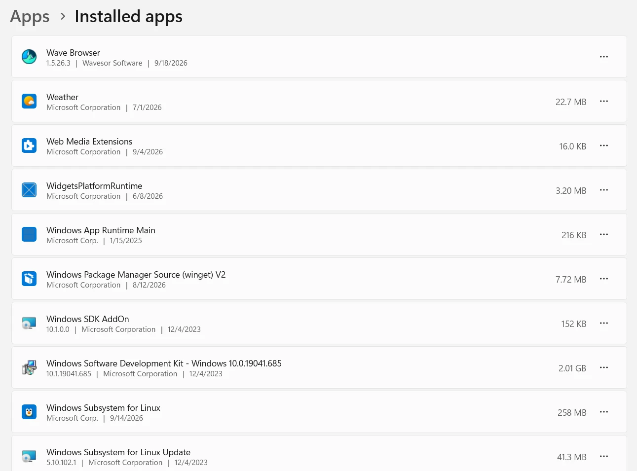Click the WidgetsPlatformRuntime icon
Image resolution: width=637 pixels, height=471 pixels.
(x=29, y=190)
